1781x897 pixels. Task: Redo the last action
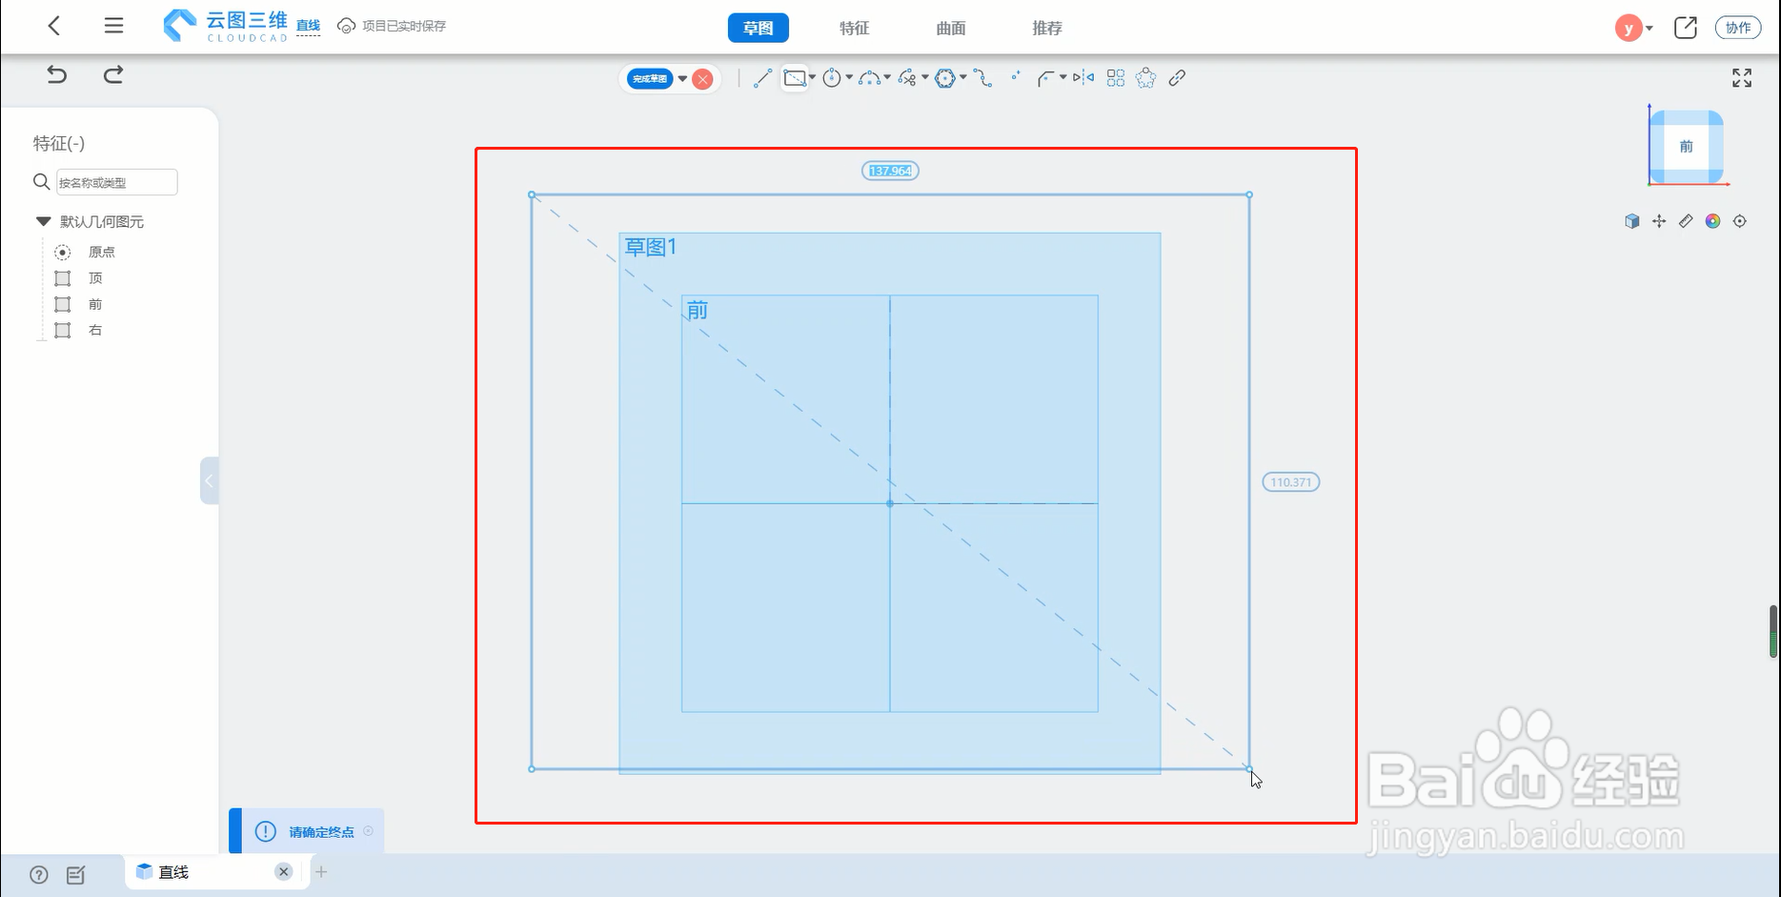point(113,74)
